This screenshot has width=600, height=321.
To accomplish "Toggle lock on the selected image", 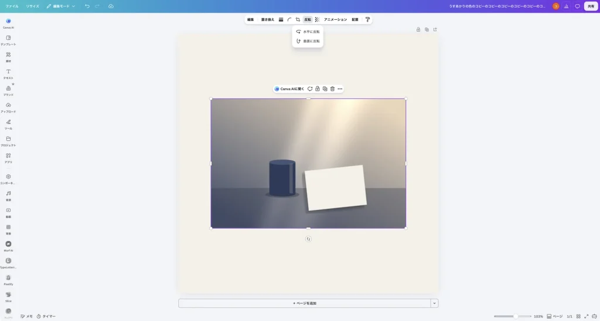I will click(317, 89).
